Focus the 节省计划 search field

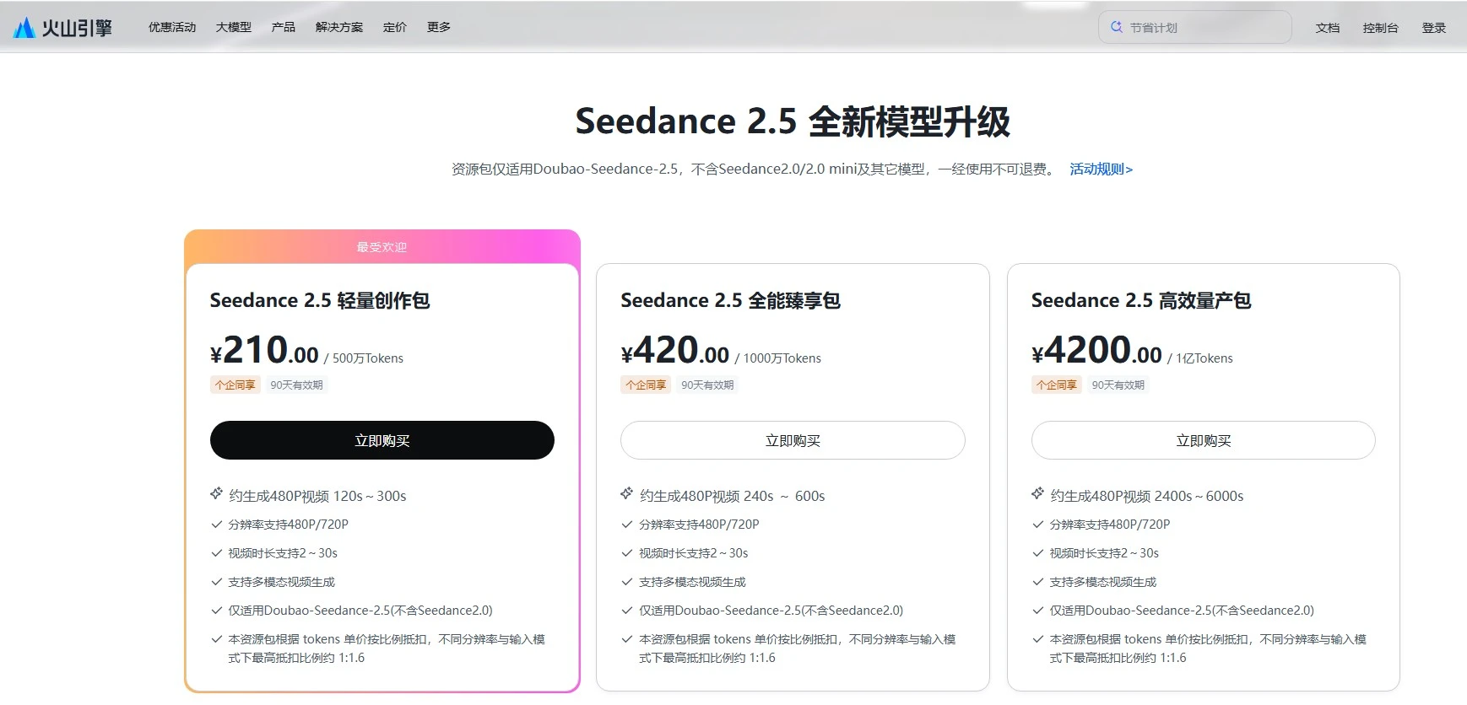pyautogui.click(x=1195, y=27)
